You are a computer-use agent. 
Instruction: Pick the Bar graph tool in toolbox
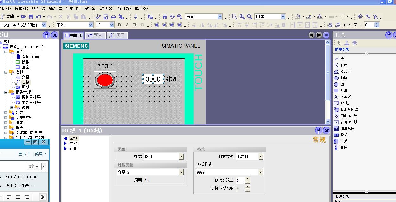coord(341,147)
